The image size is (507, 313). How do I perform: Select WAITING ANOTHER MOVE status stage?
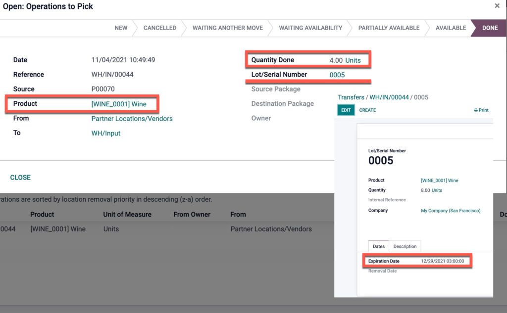click(228, 28)
